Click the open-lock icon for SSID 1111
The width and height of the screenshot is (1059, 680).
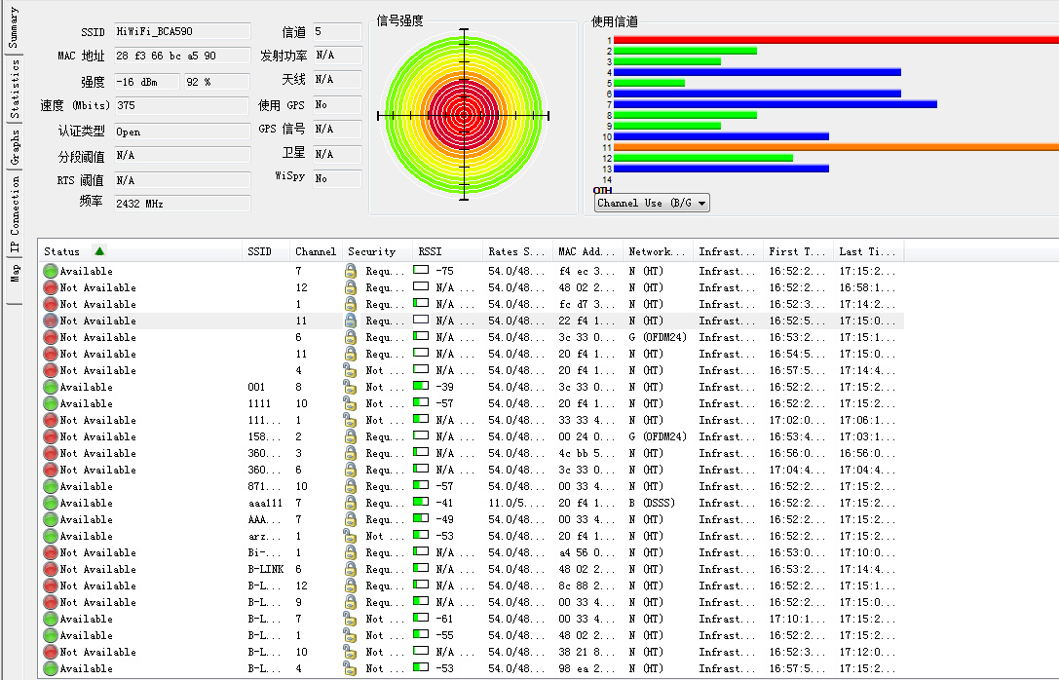click(x=351, y=403)
